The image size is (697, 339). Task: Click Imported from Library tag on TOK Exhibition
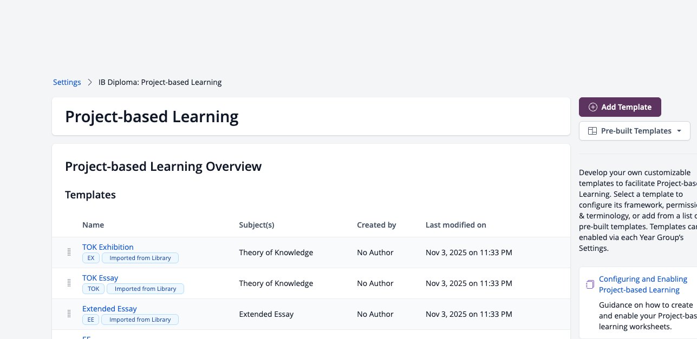tap(140, 258)
